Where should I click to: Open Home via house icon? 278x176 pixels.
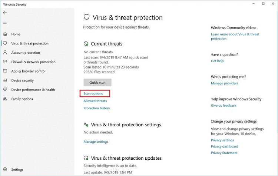(5, 34)
